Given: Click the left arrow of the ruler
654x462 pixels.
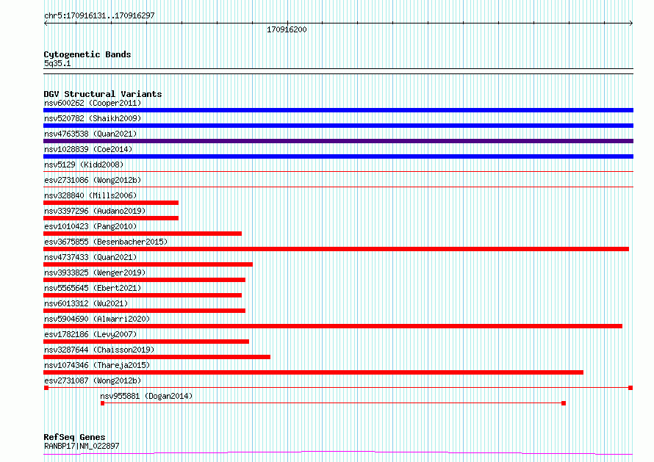Looking at the screenshot, I should 46,24.
